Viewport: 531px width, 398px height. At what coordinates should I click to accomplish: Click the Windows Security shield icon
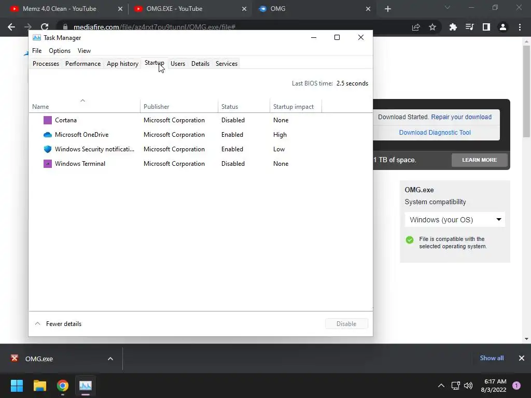tap(48, 149)
